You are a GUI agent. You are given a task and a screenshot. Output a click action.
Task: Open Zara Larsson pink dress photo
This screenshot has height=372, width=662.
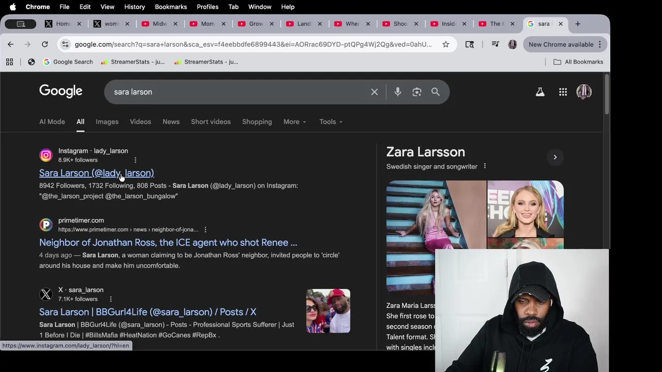436,238
